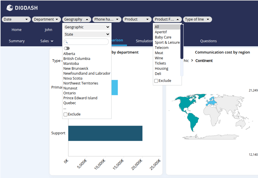The height and width of the screenshot is (178, 258).
Task: Open the Date filter dropdown
Action: point(16,19)
